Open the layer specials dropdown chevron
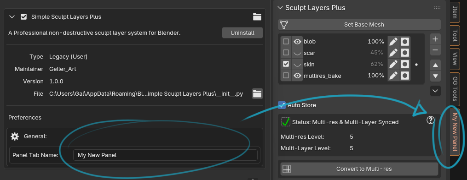The height and width of the screenshot is (180, 467). [435, 91]
